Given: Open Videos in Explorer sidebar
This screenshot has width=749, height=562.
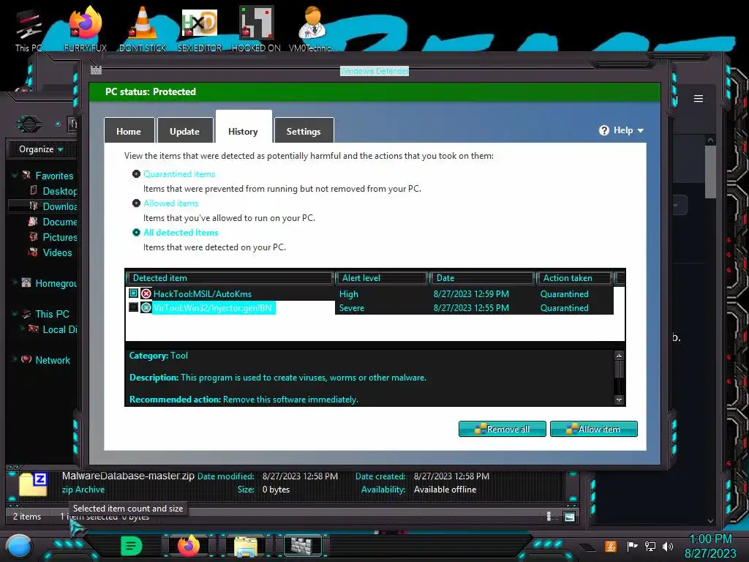Looking at the screenshot, I should 50,252.
